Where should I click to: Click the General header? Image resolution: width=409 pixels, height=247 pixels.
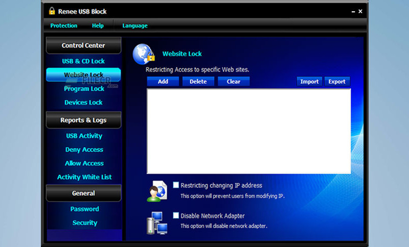[83, 193]
